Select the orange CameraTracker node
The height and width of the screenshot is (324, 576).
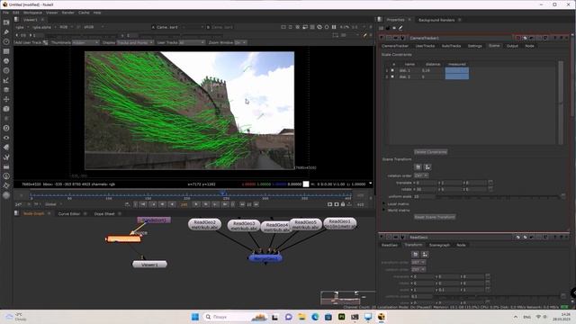(123, 239)
